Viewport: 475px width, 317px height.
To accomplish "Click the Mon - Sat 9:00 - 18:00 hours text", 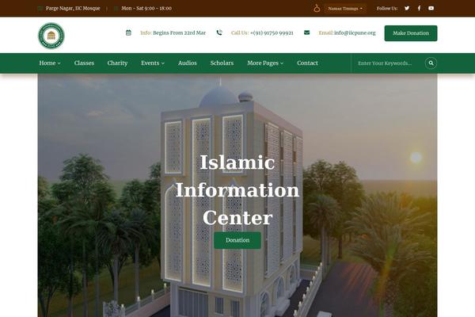I will pyautogui.click(x=146, y=8).
